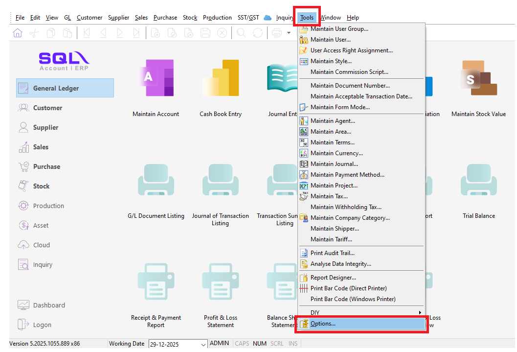Open the Trial Balance report icon
The image size is (517, 352).
tap(478, 181)
